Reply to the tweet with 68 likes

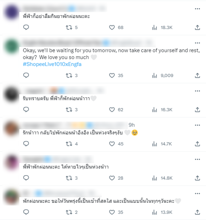[26, 27]
